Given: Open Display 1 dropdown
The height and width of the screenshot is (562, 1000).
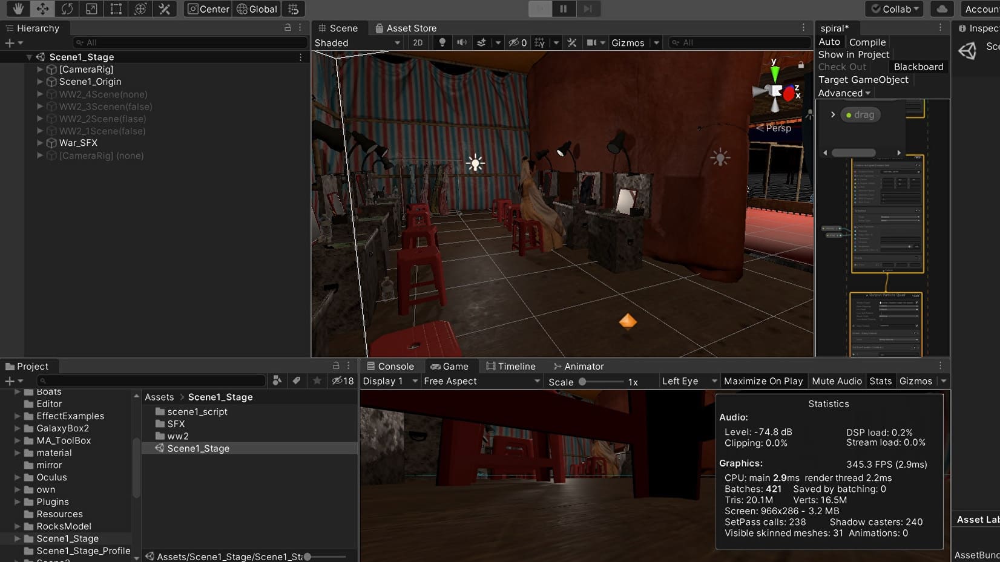Looking at the screenshot, I should (x=390, y=381).
